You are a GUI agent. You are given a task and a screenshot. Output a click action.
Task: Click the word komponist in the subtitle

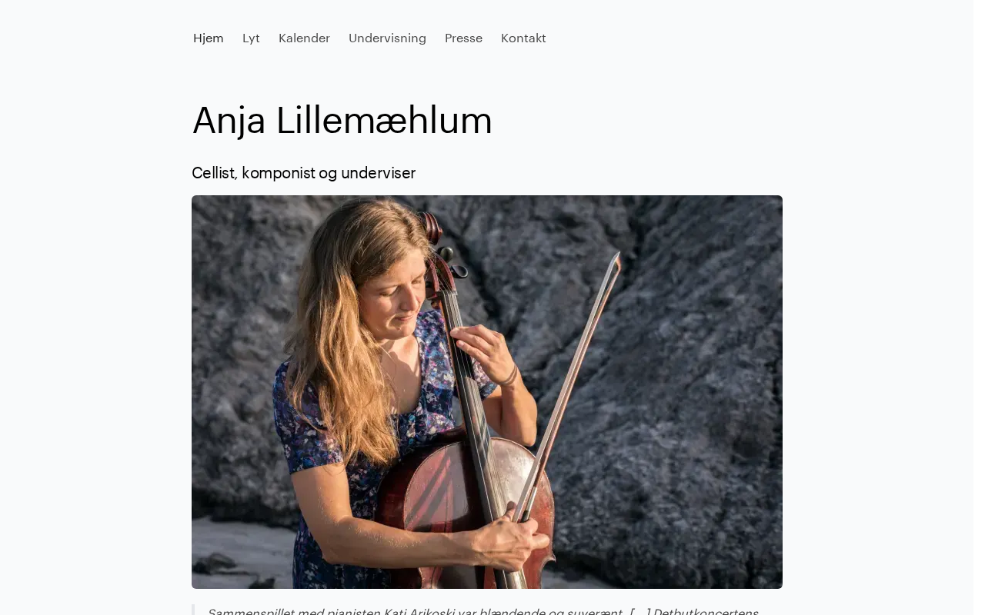(x=279, y=173)
